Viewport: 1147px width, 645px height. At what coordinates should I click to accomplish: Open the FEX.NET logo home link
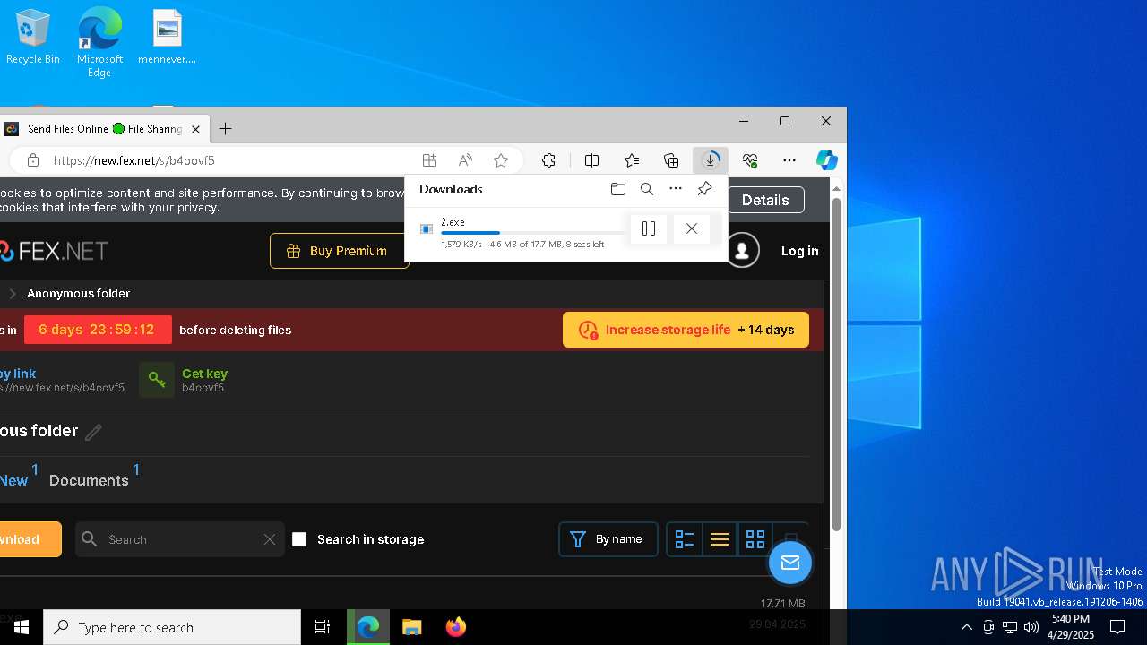click(x=54, y=251)
